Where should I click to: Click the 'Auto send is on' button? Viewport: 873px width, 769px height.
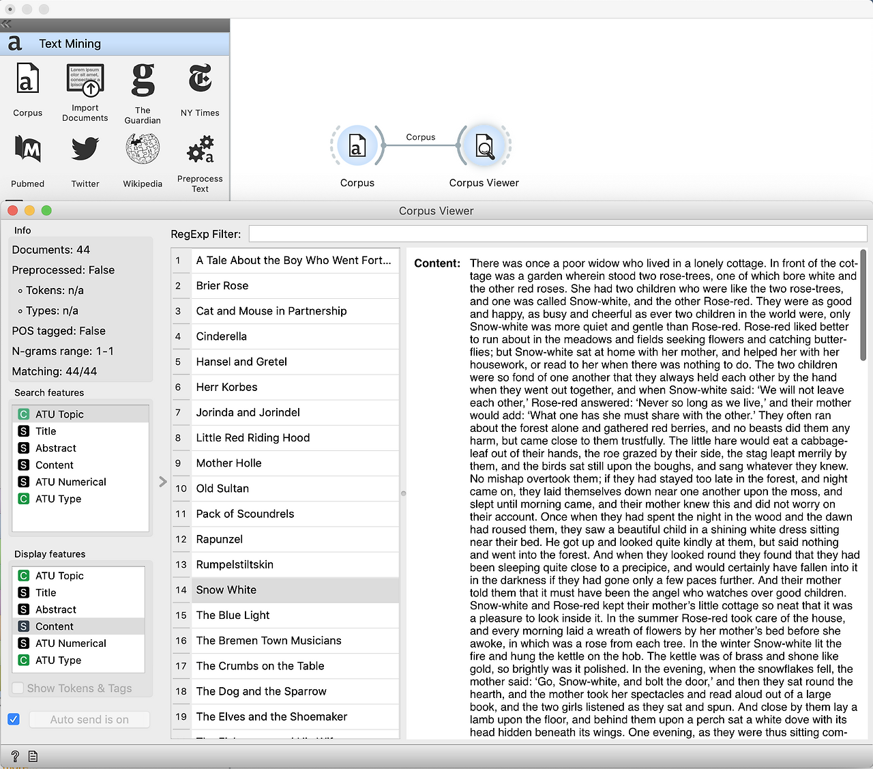(89, 719)
